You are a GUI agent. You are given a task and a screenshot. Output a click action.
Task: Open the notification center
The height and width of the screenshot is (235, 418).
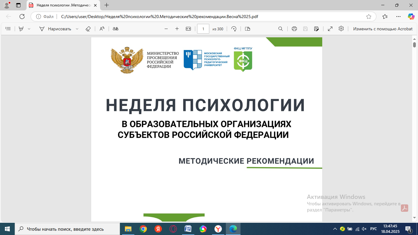(409, 229)
